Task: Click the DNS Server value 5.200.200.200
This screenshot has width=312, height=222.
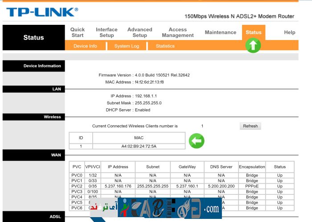Action: point(221,186)
